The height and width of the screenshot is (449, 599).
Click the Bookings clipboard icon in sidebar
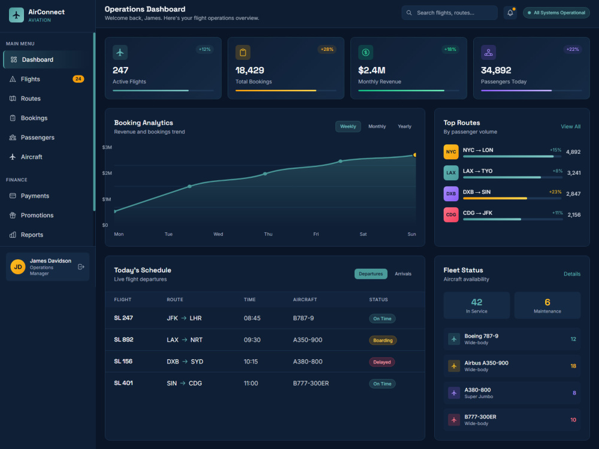[13, 118]
